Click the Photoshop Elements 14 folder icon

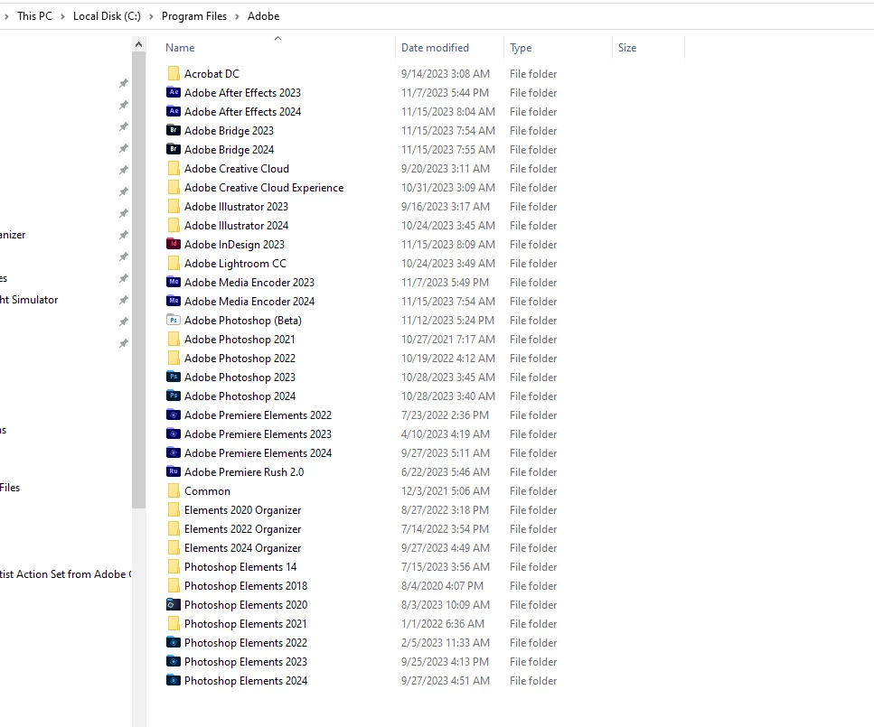(x=174, y=566)
